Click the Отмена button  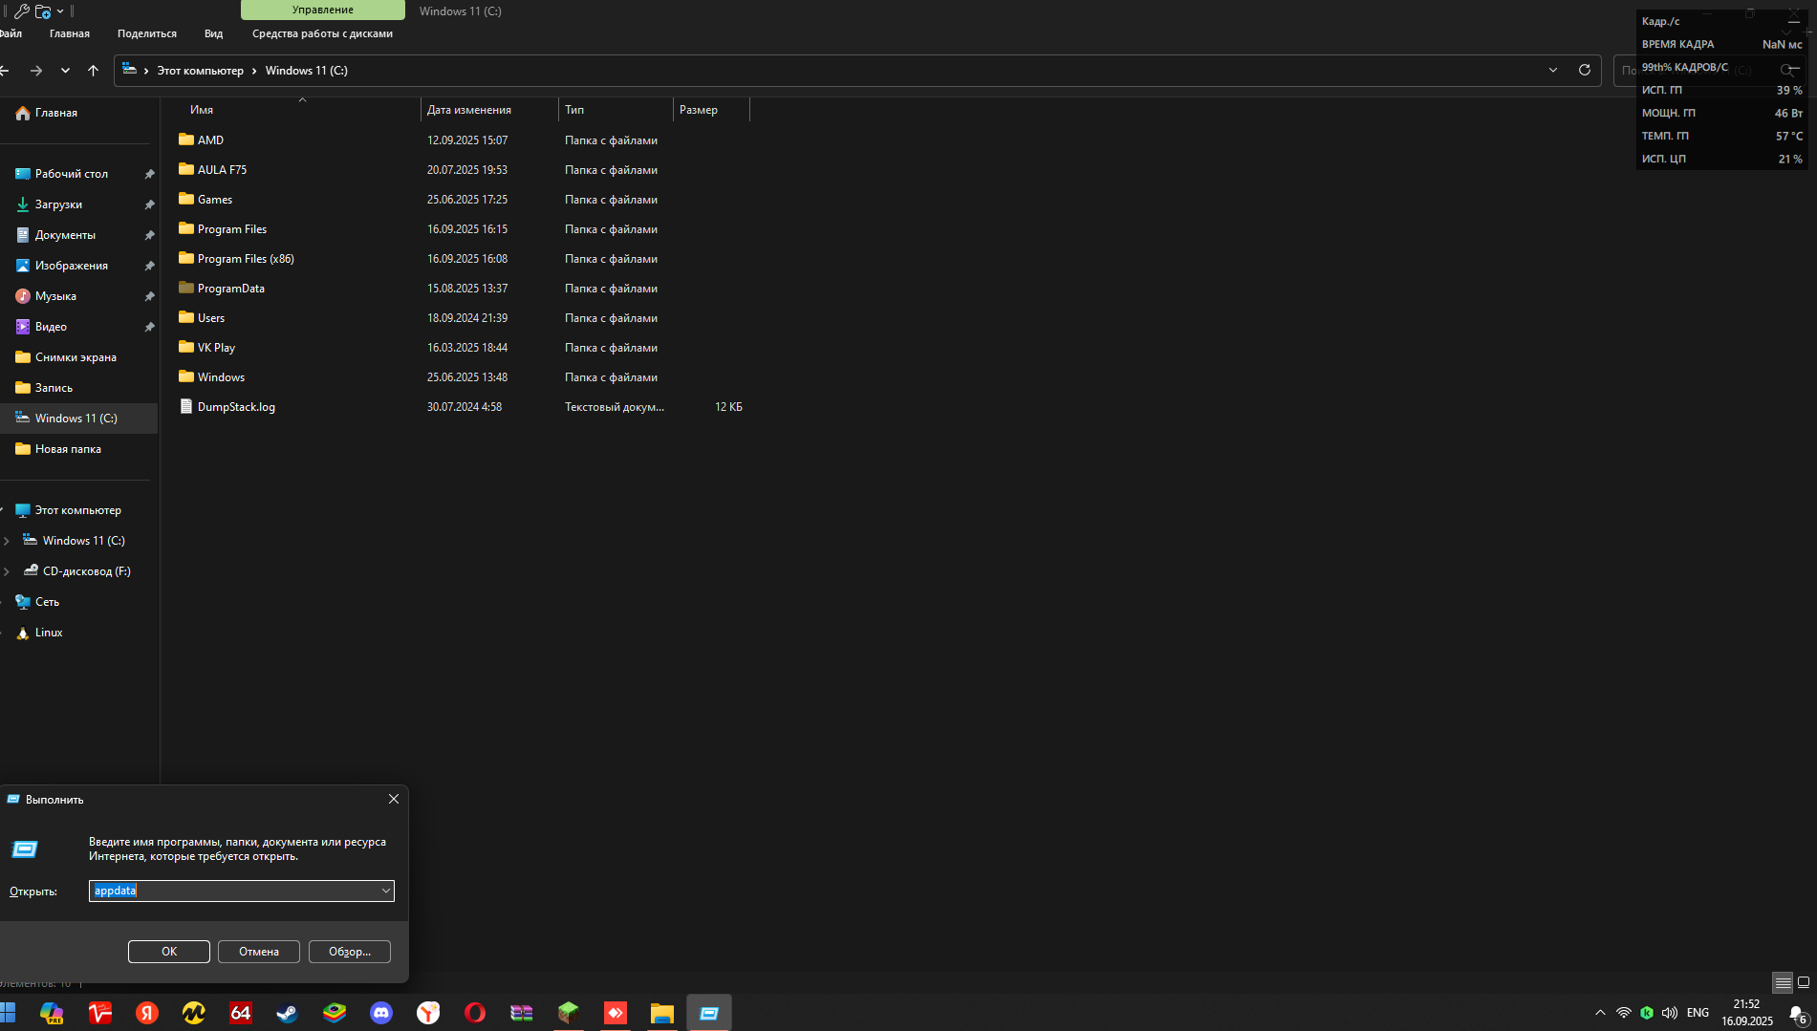coord(259,952)
